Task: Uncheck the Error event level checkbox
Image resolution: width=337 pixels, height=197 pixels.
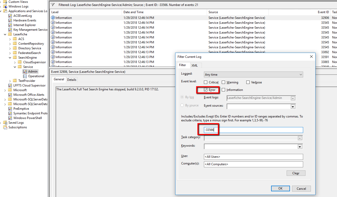Action: pyautogui.click(x=205, y=90)
